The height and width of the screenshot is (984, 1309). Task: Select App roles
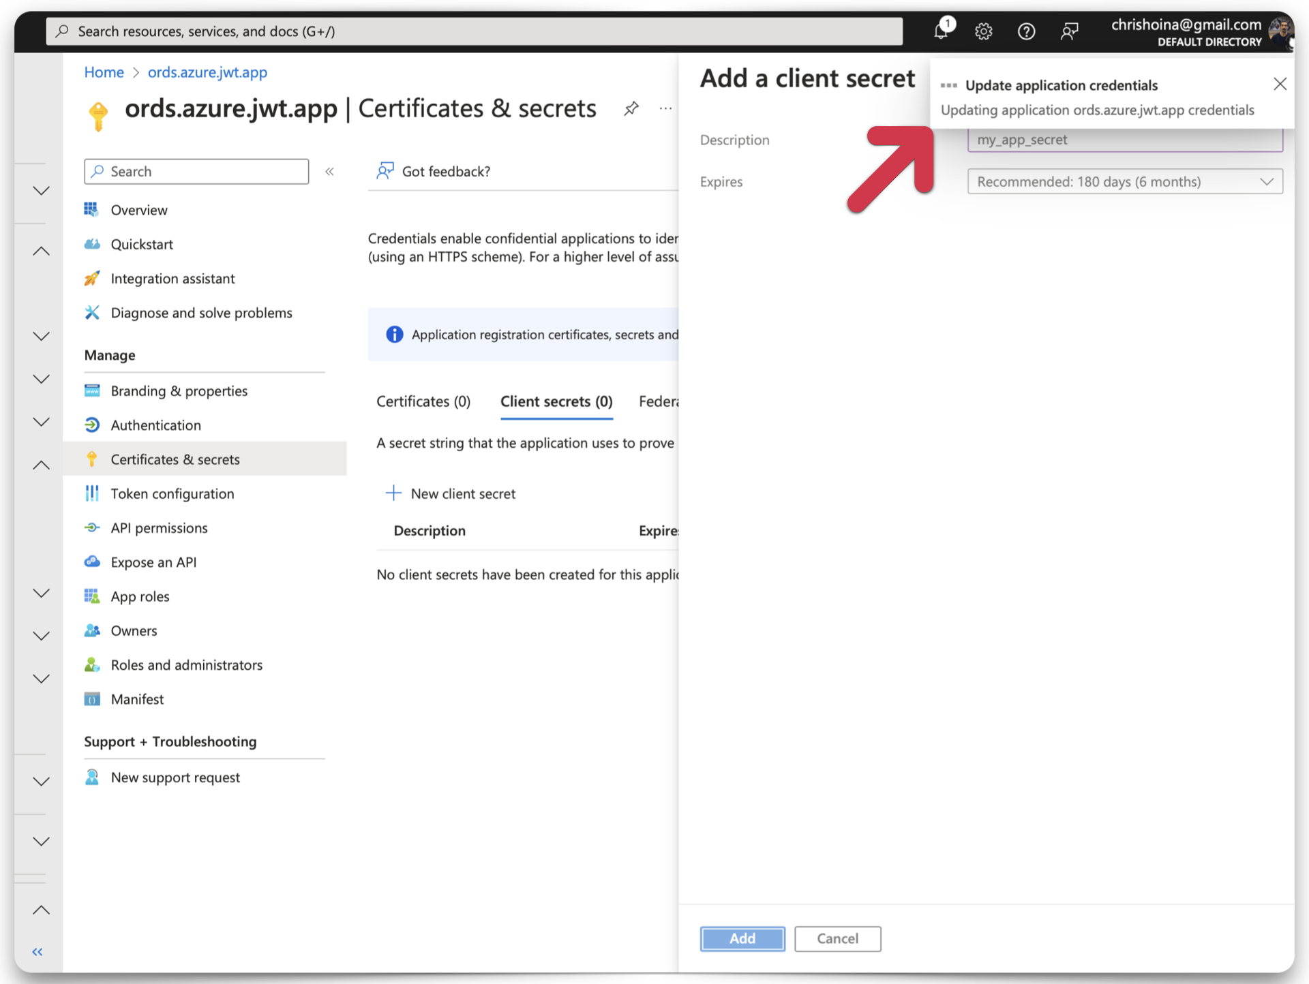[x=140, y=596]
